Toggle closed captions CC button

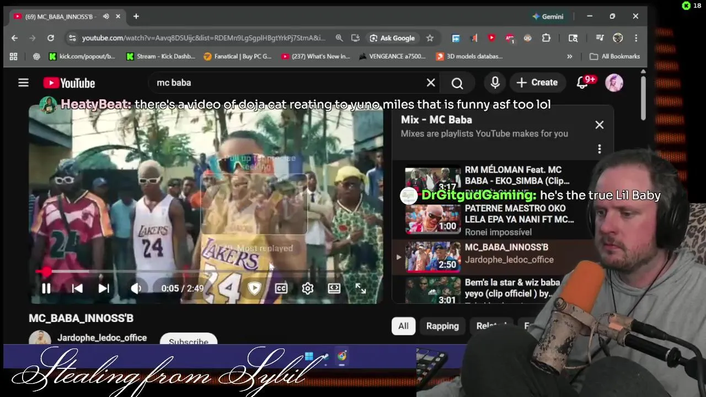[x=281, y=288]
